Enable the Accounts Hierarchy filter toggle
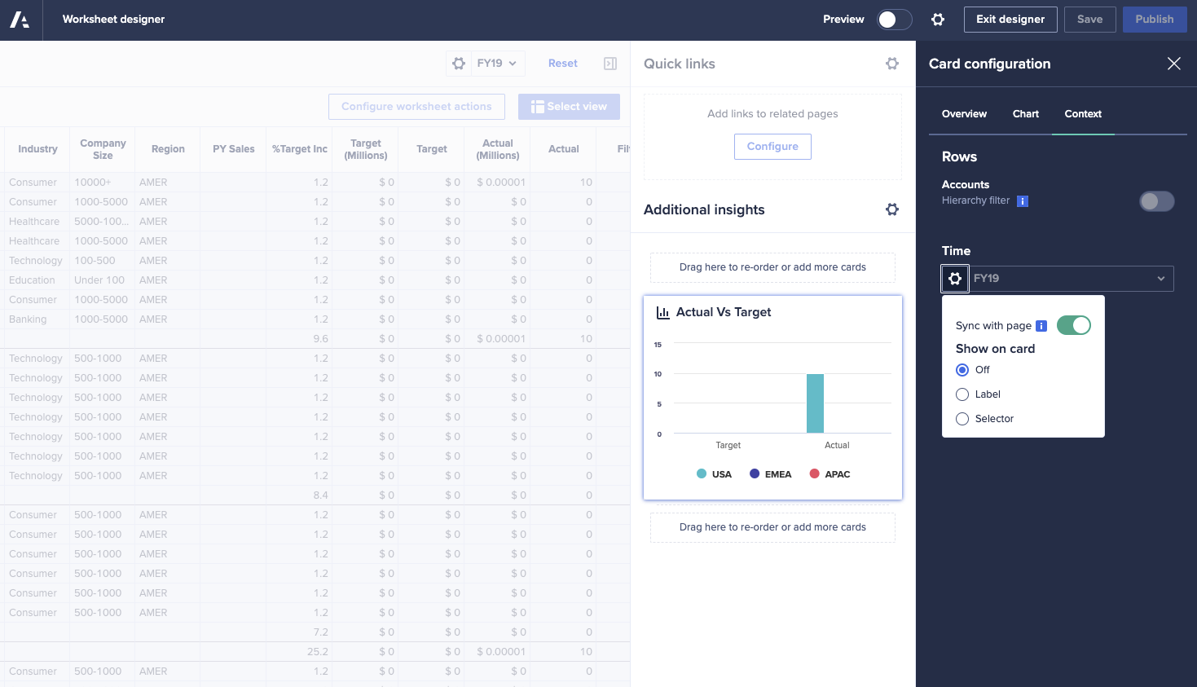The image size is (1197, 687). click(x=1156, y=201)
